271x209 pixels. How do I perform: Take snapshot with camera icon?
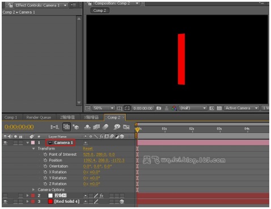pos(159,108)
